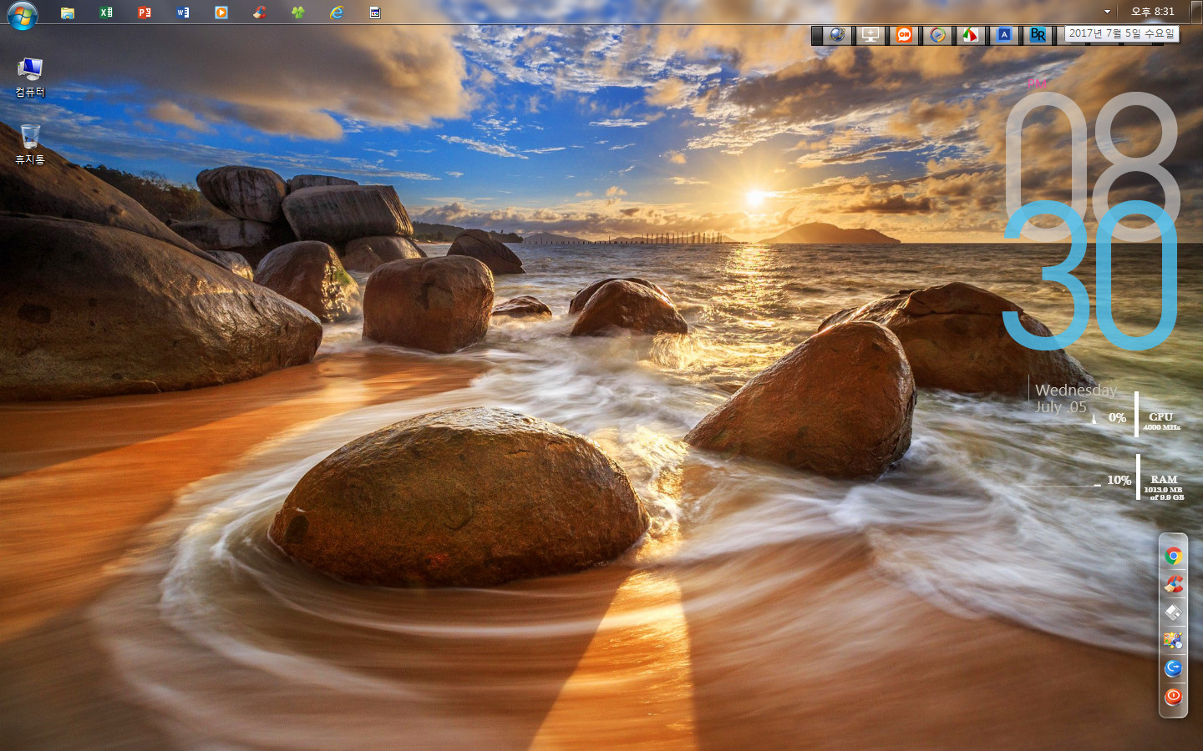Click the '0%' CPU usage value
Viewport: 1203px width, 751px height.
[x=1117, y=417]
